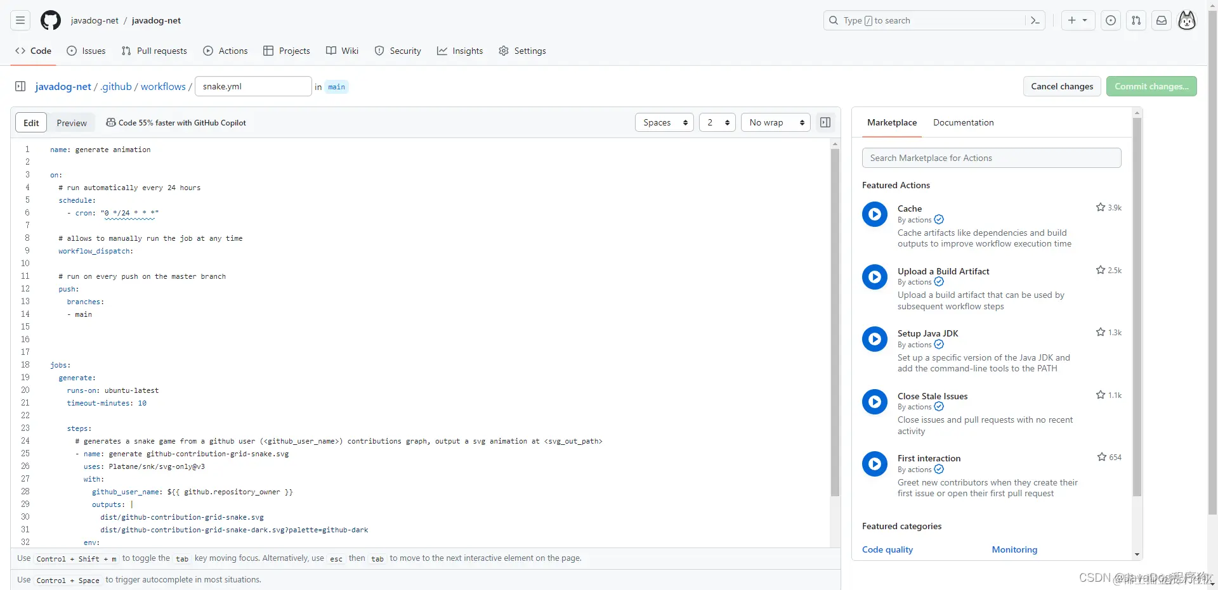Screen dimensions: 1218x590
Task: Open the Cache action title
Action: click(x=910, y=208)
